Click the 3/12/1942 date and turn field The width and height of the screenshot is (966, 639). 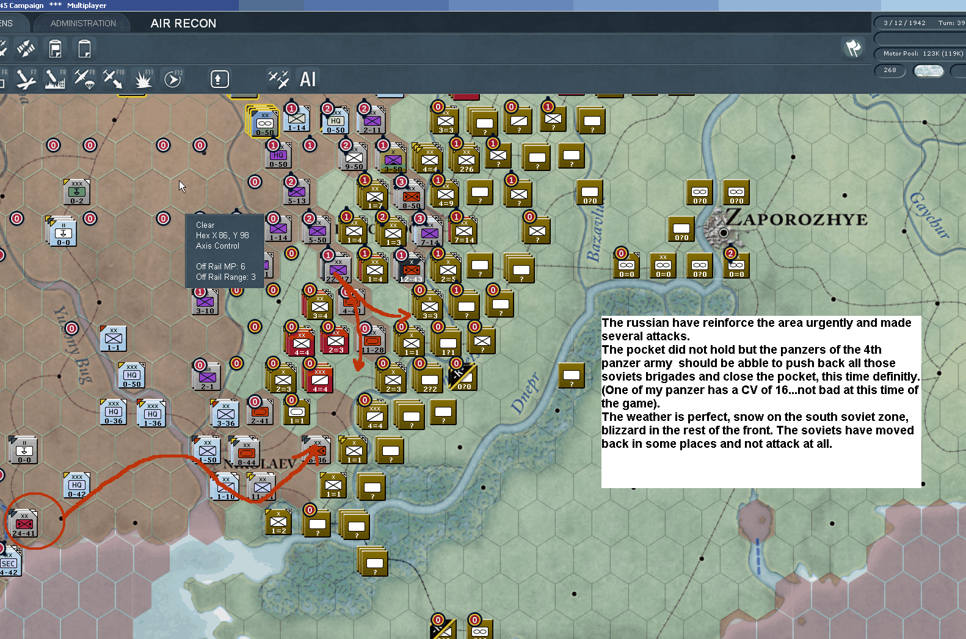click(x=920, y=23)
